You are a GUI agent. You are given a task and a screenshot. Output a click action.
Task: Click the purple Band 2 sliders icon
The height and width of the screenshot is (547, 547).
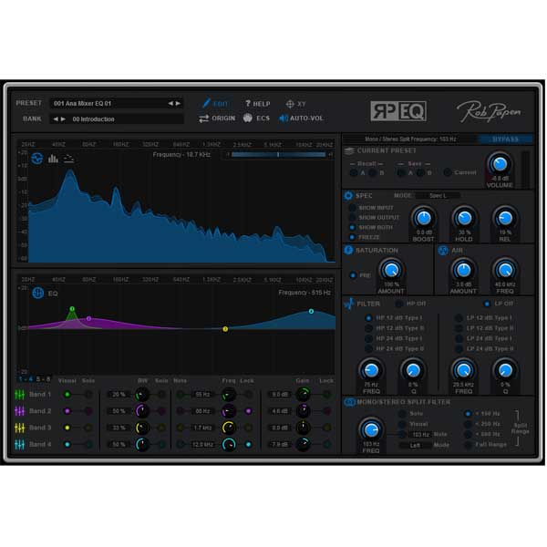[20, 411]
